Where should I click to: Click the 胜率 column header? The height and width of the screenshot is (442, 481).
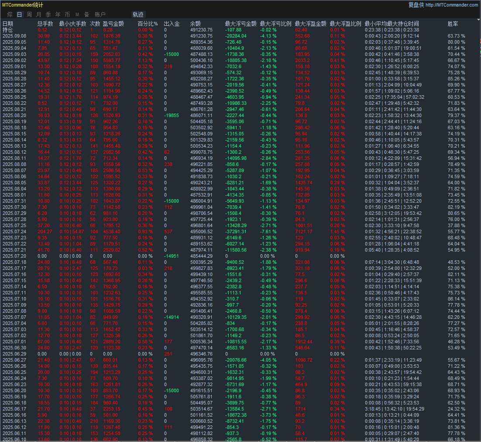[453, 24]
